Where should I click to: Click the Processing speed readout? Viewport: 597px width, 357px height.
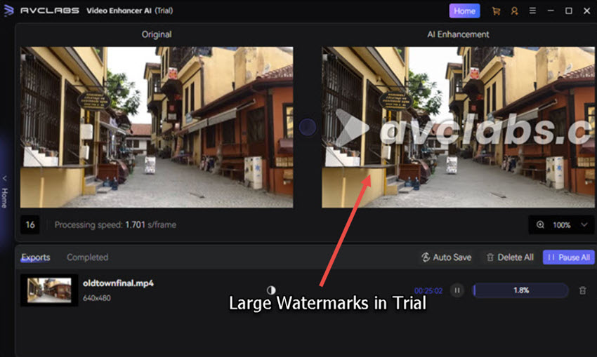115,224
